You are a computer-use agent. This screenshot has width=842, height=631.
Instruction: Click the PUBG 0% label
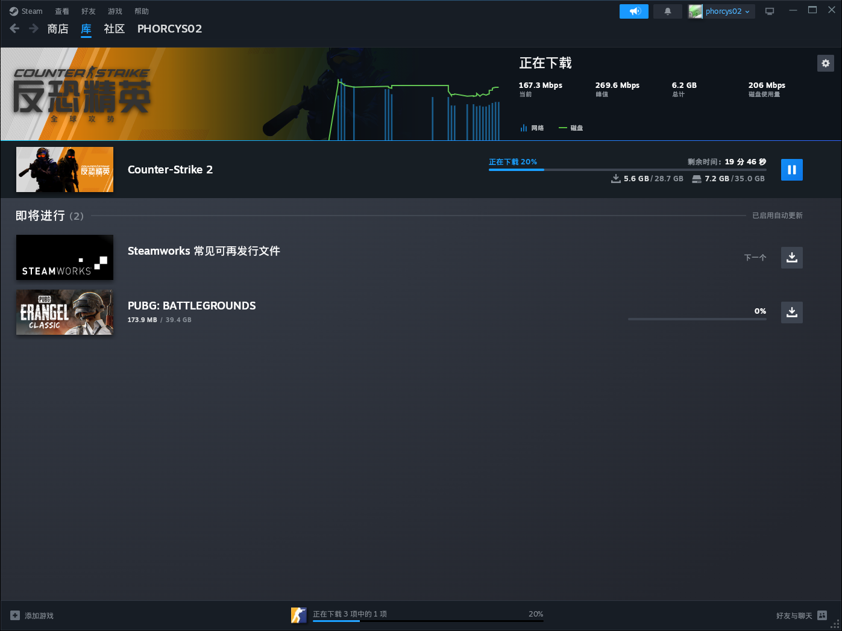(760, 311)
